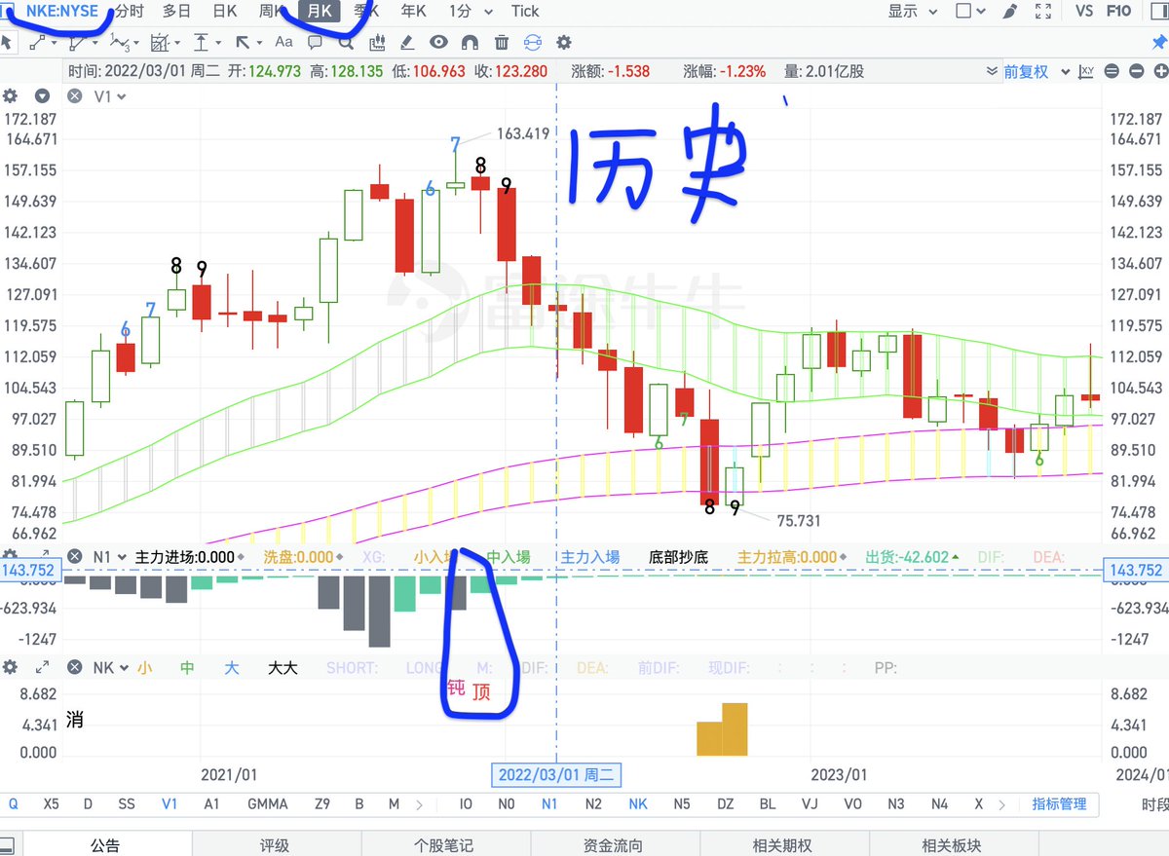Viewport: 1169px width, 856px height.
Task: Open NK panel settings gear
Action: point(11,667)
